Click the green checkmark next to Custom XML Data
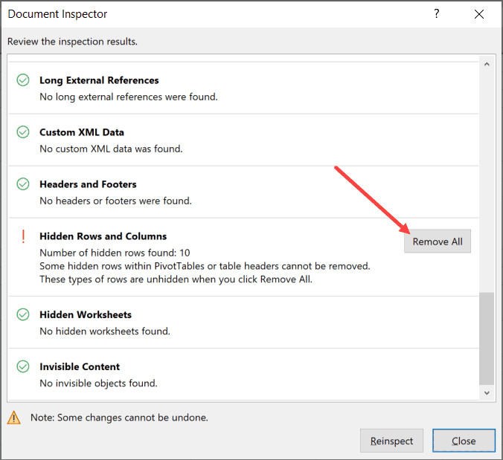 pos(23,132)
